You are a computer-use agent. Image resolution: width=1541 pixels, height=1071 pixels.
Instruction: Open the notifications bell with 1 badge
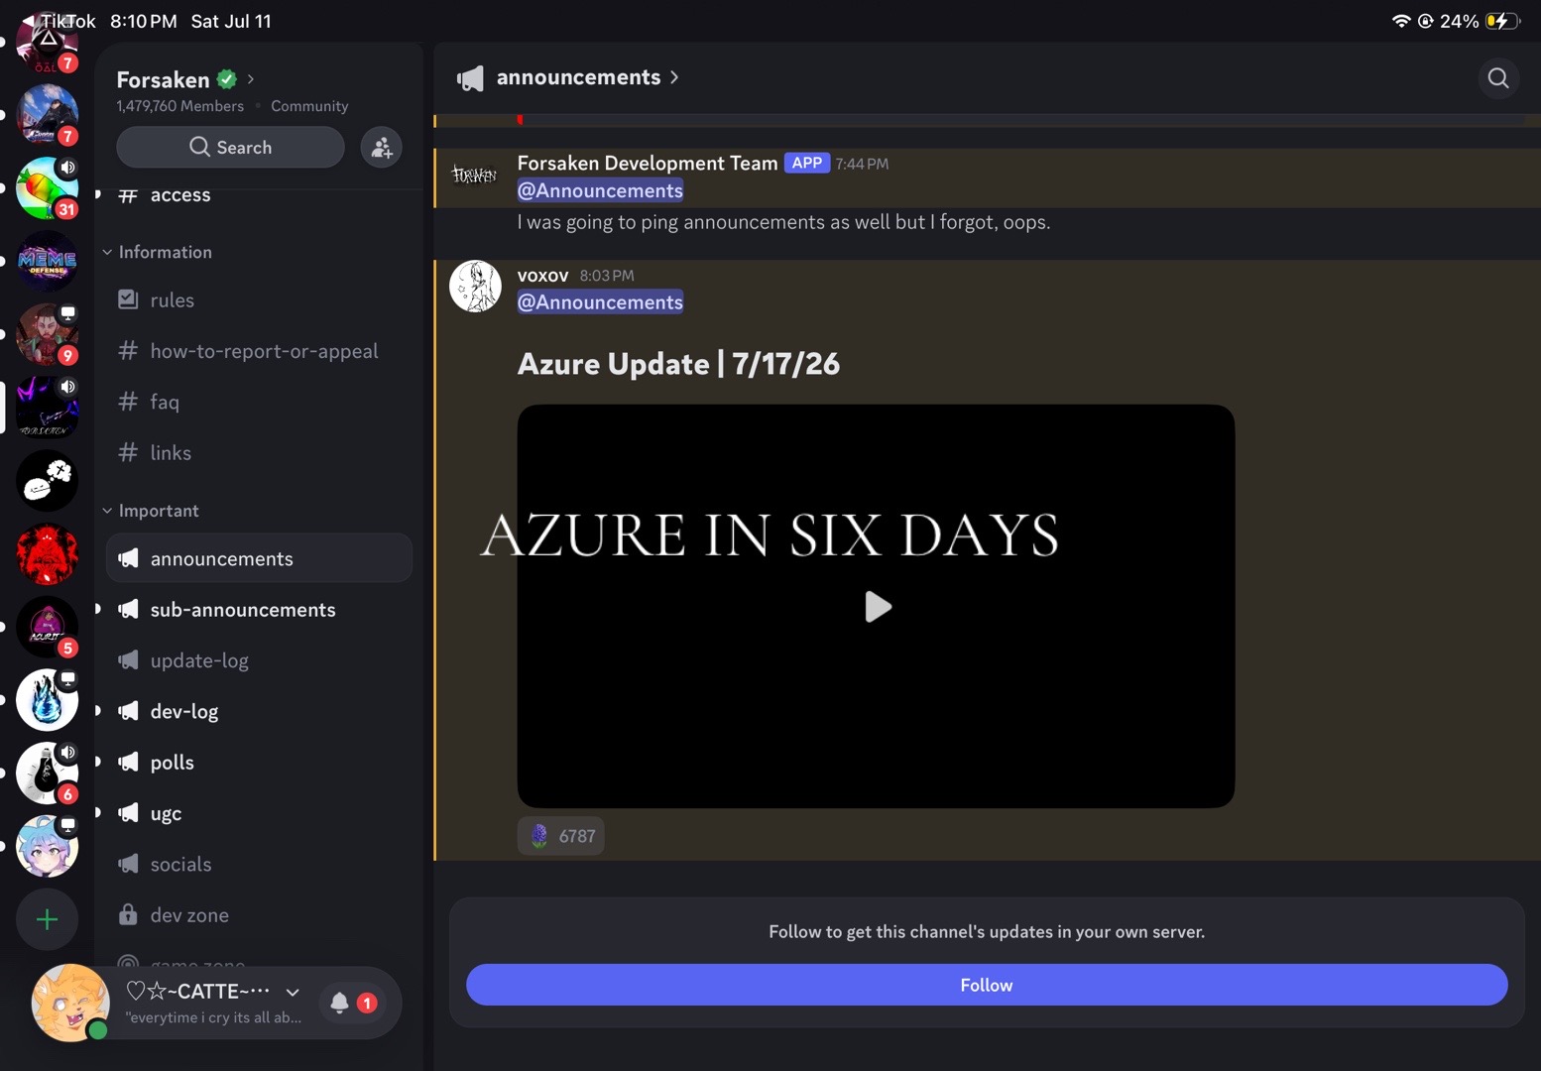[353, 1003]
